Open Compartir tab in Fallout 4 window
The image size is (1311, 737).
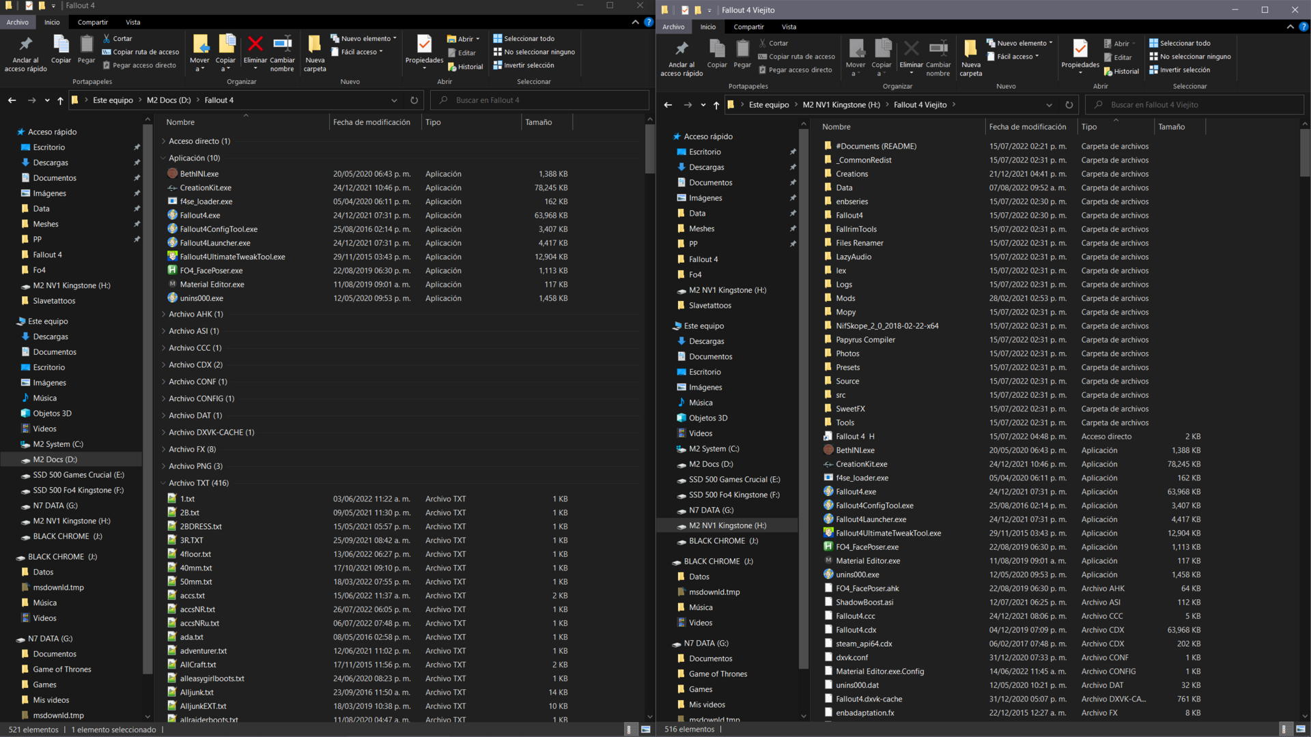93,23
